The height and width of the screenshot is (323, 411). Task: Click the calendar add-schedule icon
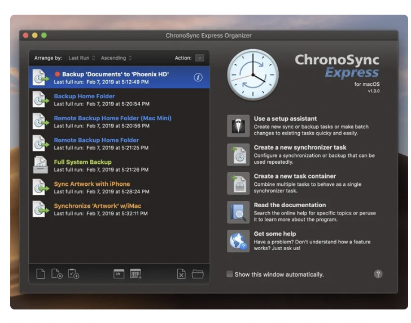click(x=135, y=274)
